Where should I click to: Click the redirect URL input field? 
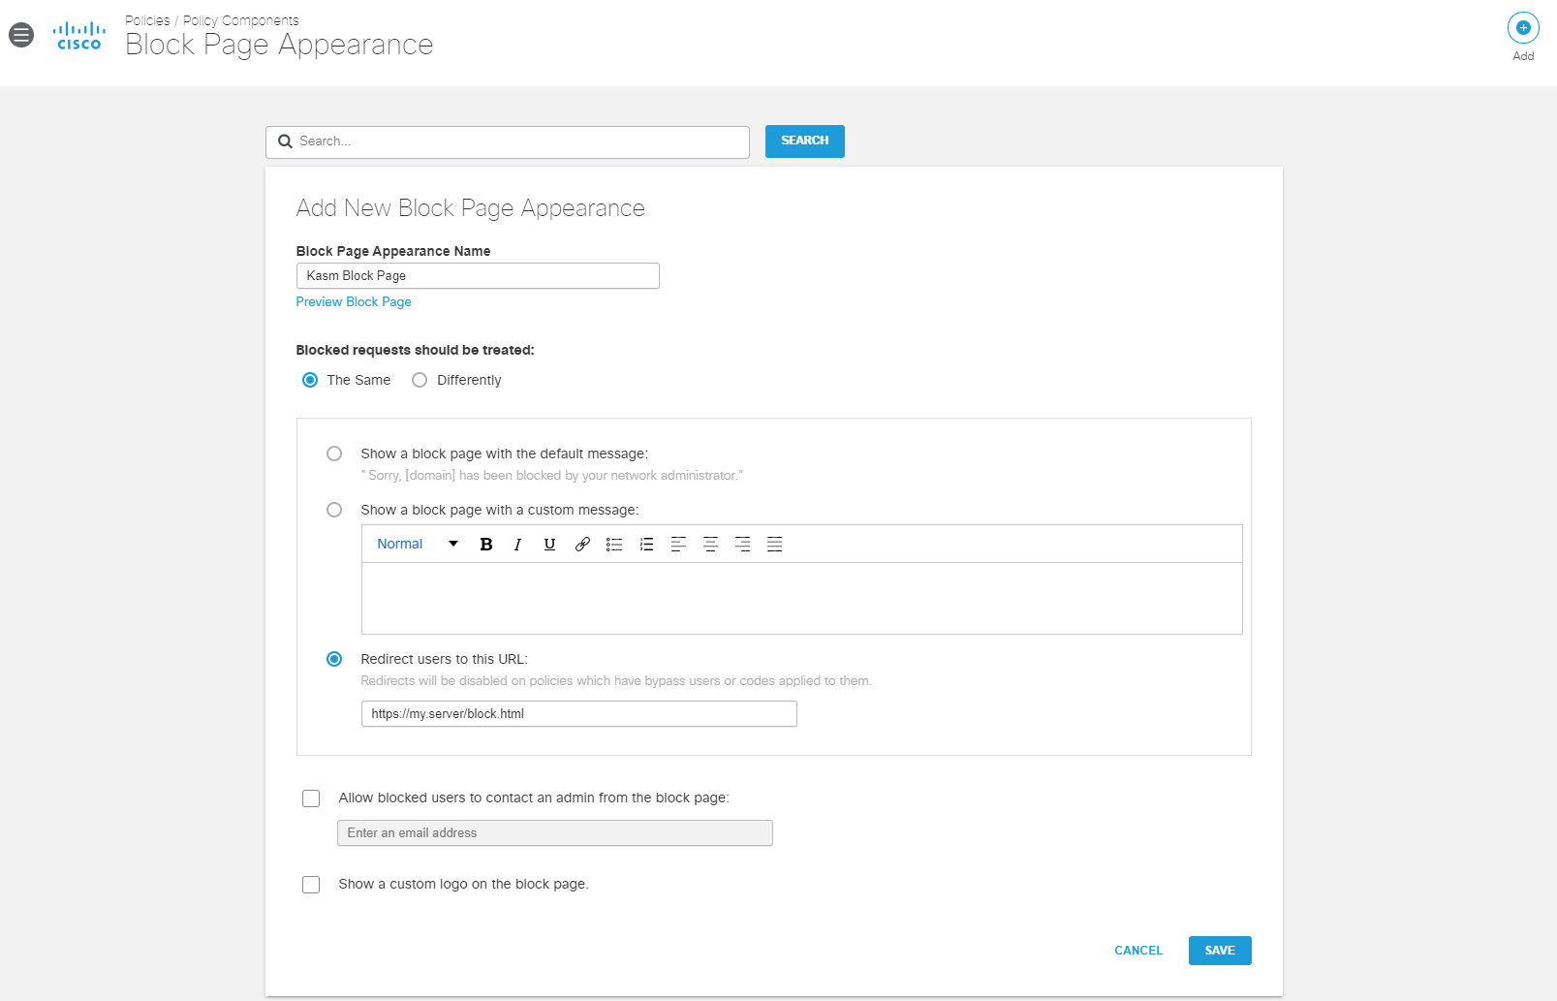click(x=578, y=713)
